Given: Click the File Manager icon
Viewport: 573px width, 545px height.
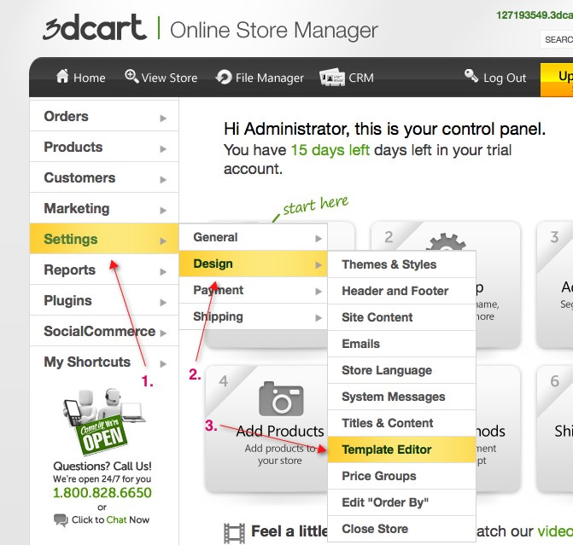Looking at the screenshot, I should [x=224, y=77].
